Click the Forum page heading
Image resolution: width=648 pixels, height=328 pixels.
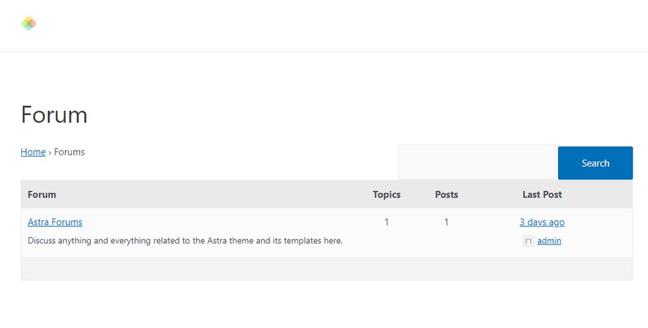pyautogui.click(x=54, y=115)
